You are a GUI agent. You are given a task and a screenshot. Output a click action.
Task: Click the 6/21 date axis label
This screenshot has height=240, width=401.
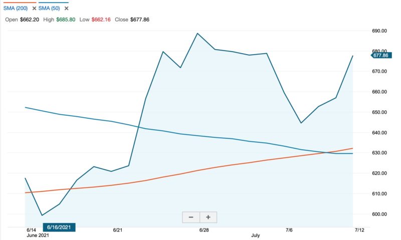tap(118, 229)
